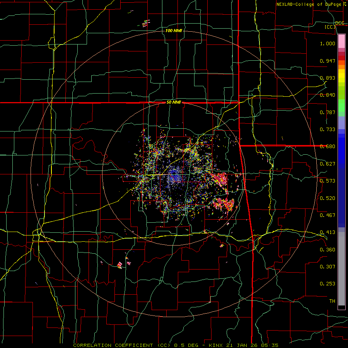This screenshot has height=348, width=348.
Task: Click the 0.5 DEG elevation text in caption
Action: [186, 345]
